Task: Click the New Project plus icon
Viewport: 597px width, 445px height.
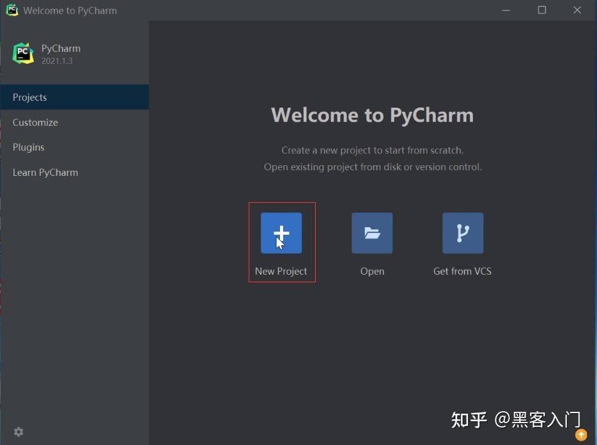Action: [281, 232]
